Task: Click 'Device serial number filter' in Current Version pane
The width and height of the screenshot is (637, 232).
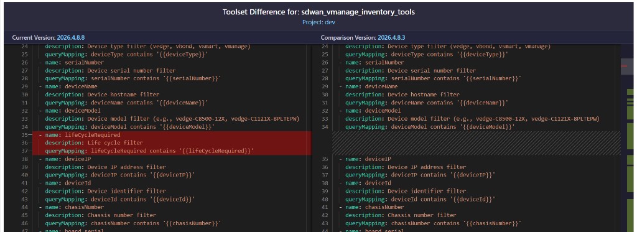Action: (x=132, y=71)
